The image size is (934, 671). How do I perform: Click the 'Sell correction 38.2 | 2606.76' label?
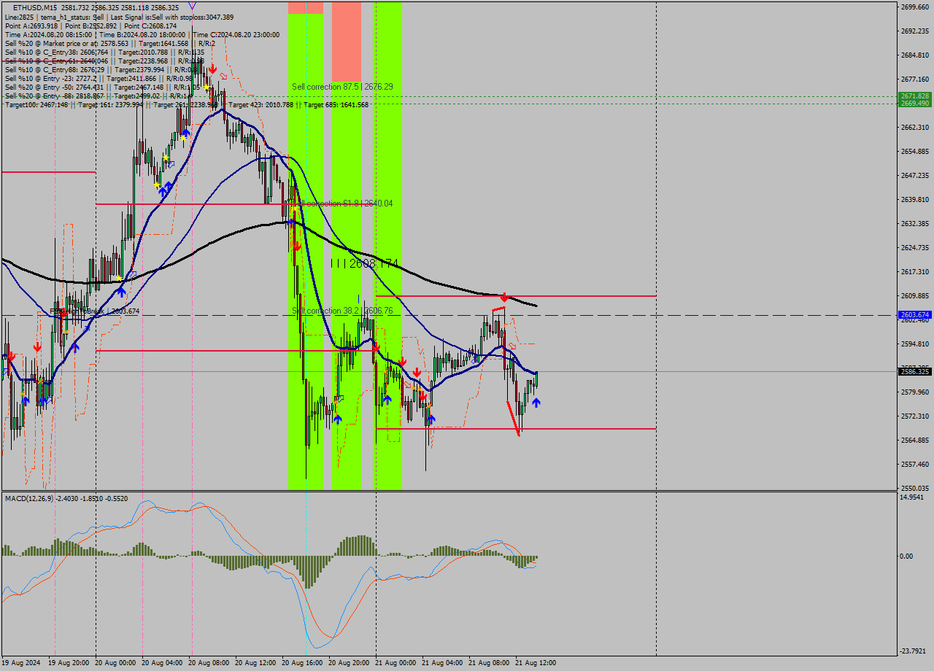[342, 310]
